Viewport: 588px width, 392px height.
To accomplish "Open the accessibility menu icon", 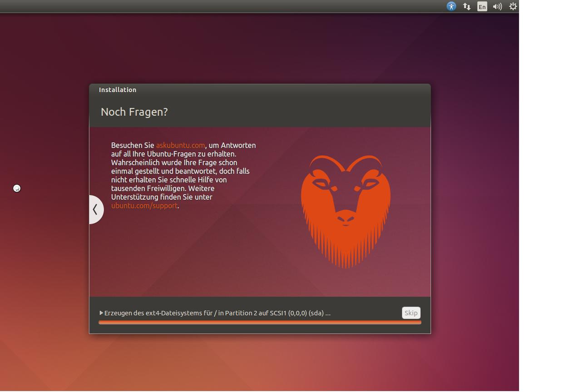I will coord(451,6).
